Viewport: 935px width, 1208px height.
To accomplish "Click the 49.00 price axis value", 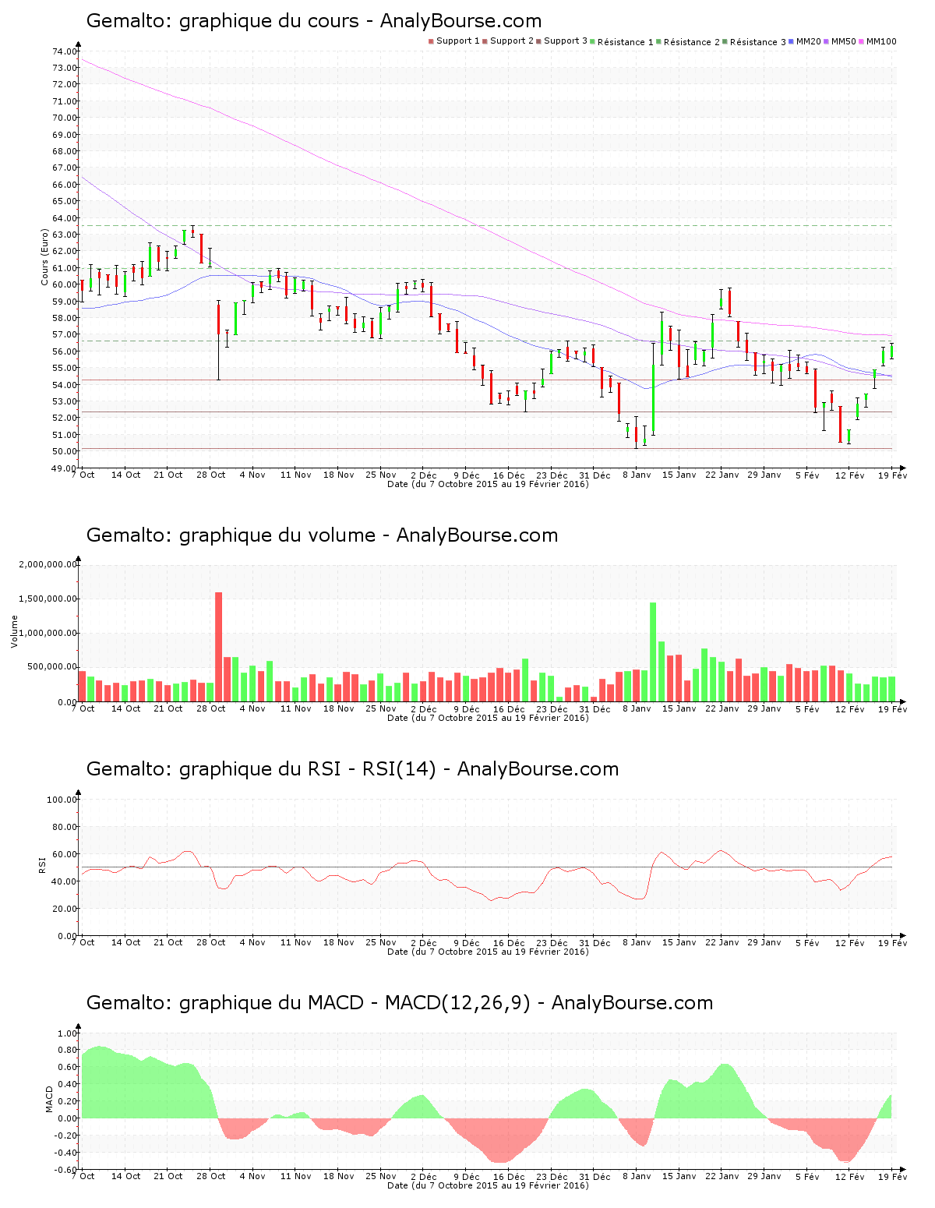I will (x=65, y=468).
